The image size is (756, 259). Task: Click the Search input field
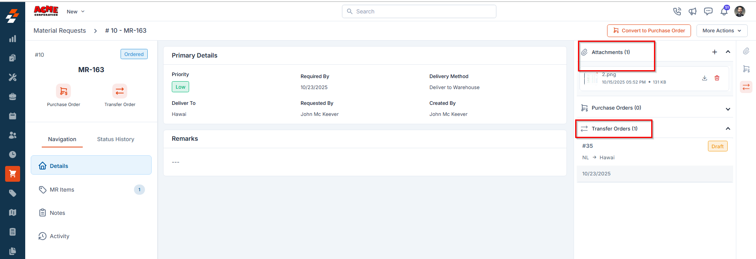click(419, 11)
